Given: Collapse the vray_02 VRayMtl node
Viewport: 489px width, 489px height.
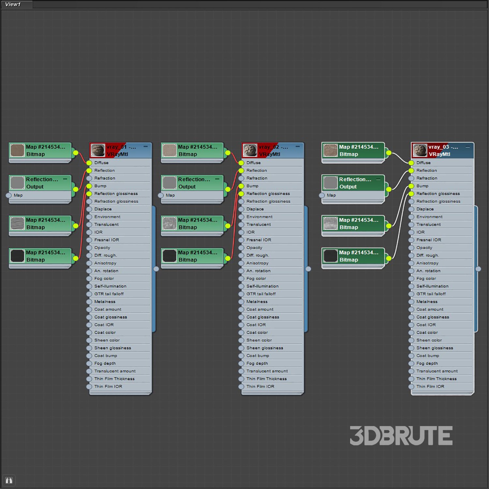Looking at the screenshot, I should click(298, 147).
